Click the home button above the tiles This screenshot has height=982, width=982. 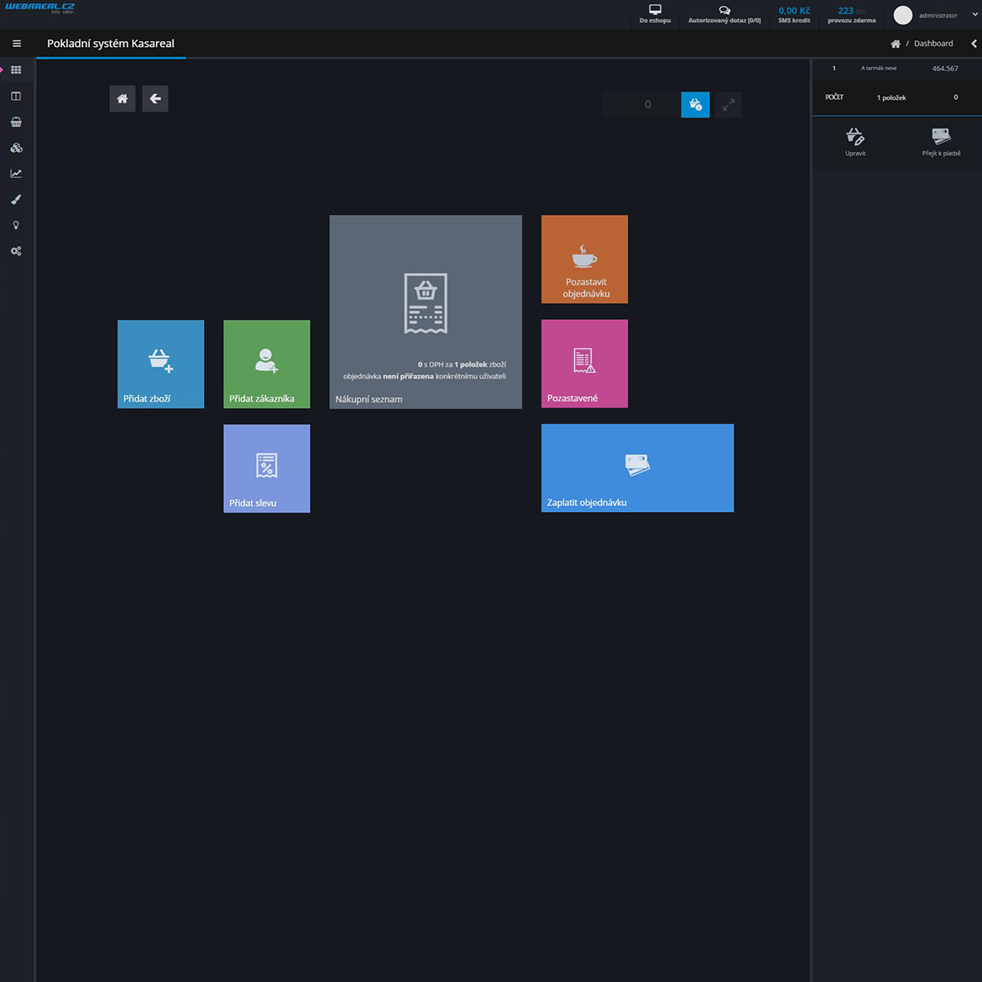[x=123, y=99]
